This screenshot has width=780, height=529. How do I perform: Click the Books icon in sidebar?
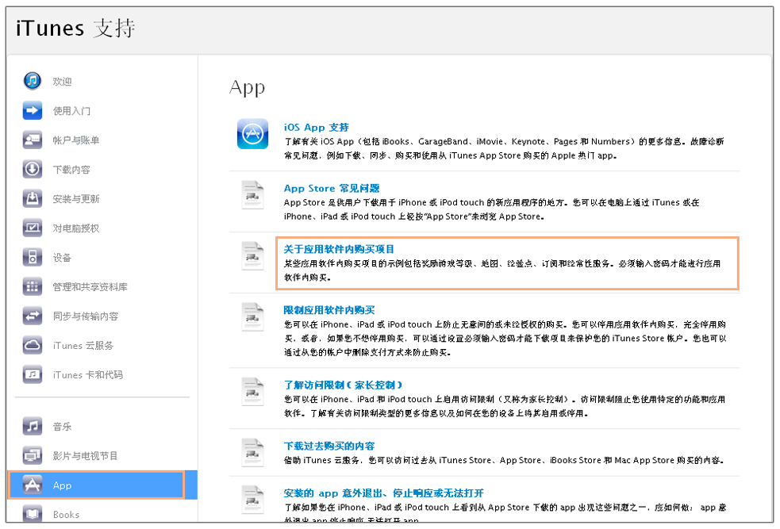pyautogui.click(x=33, y=514)
